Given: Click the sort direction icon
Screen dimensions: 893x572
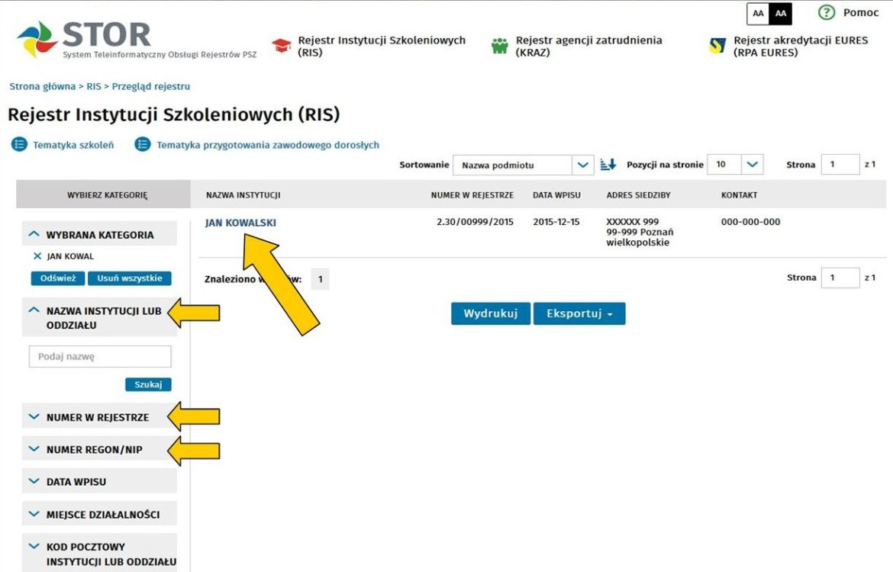Looking at the screenshot, I should (x=608, y=165).
